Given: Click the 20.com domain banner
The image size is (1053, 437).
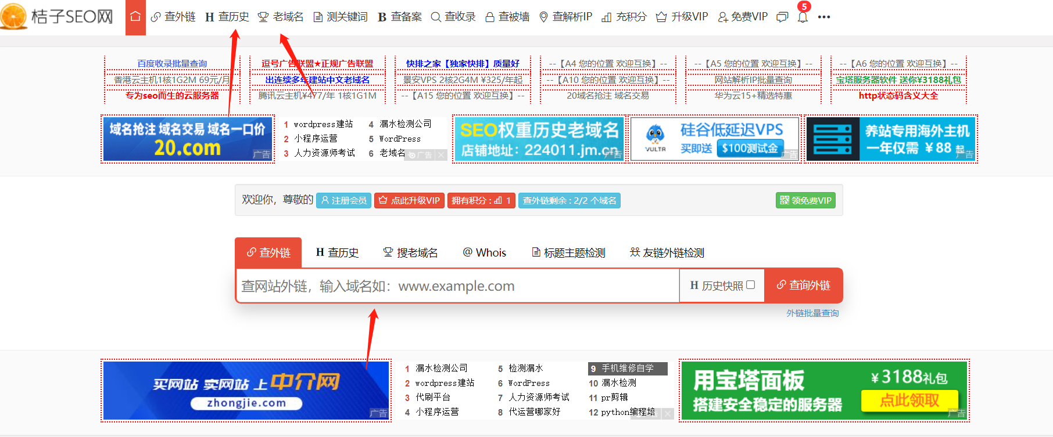Looking at the screenshot, I should pyautogui.click(x=187, y=139).
